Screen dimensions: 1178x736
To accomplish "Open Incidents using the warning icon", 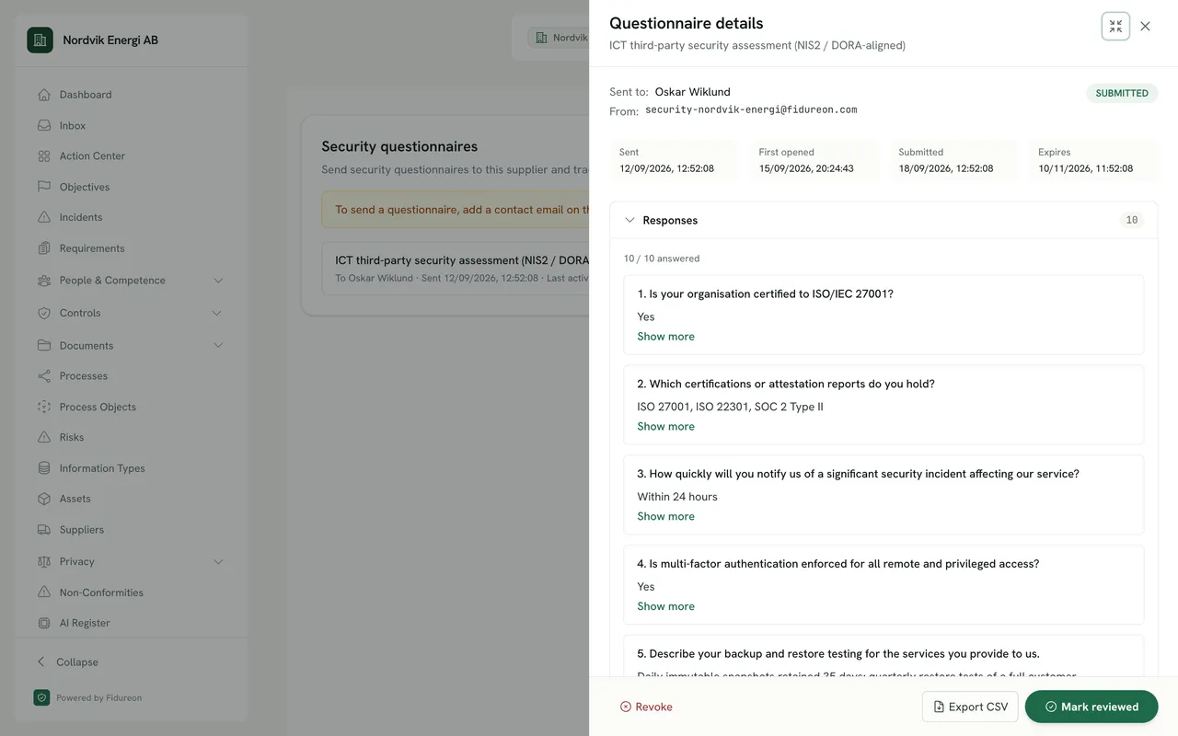I will point(44,217).
